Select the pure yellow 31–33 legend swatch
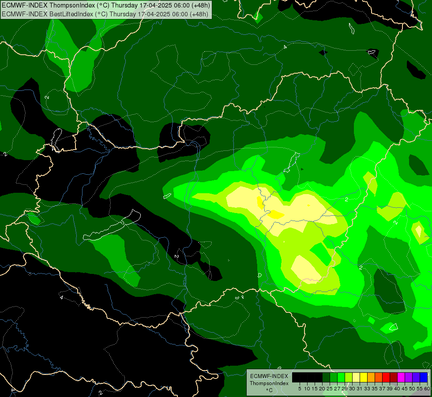 [364, 377]
